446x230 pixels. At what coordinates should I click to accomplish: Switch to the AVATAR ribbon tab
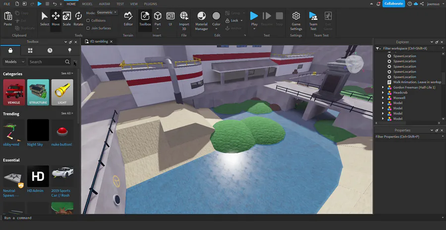(105, 4)
